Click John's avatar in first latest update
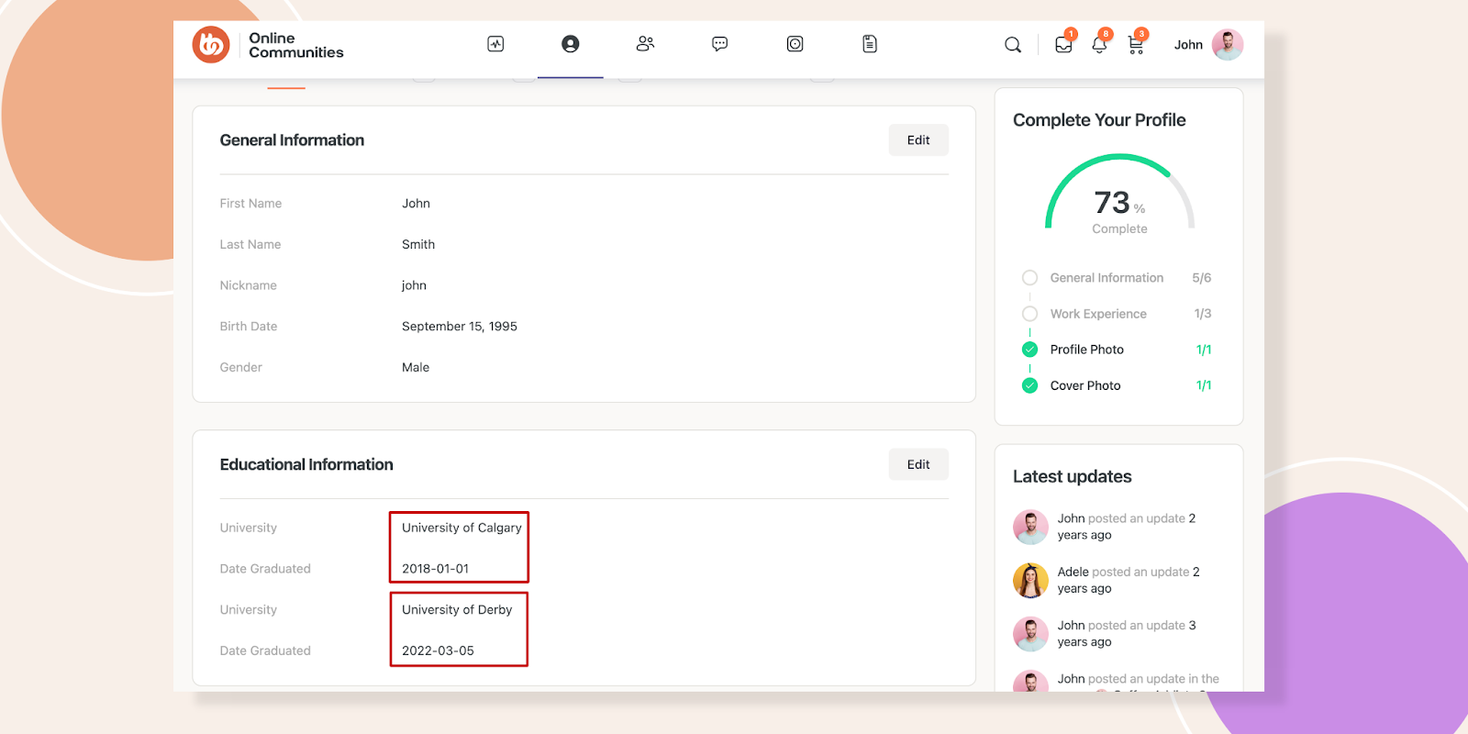 [1030, 527]
